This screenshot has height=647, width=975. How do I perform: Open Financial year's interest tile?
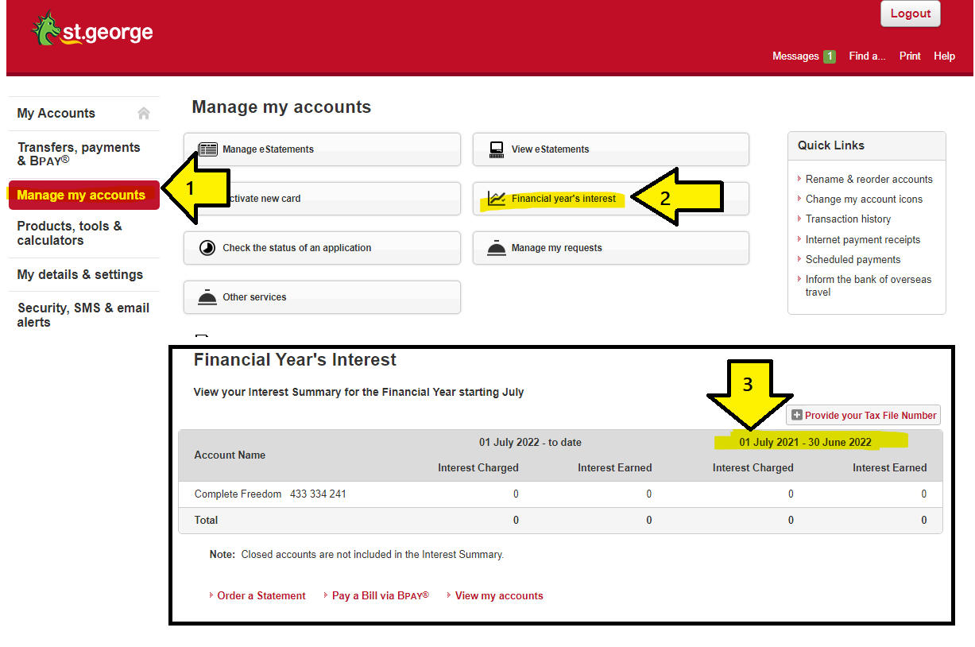(611, 199)
